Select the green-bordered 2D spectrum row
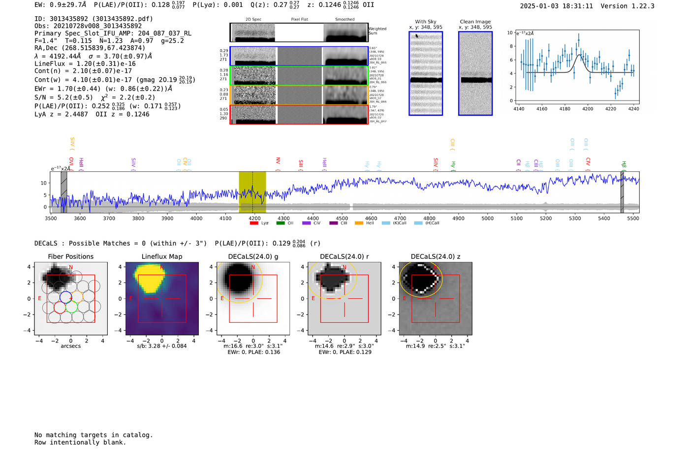 (299, 75)
